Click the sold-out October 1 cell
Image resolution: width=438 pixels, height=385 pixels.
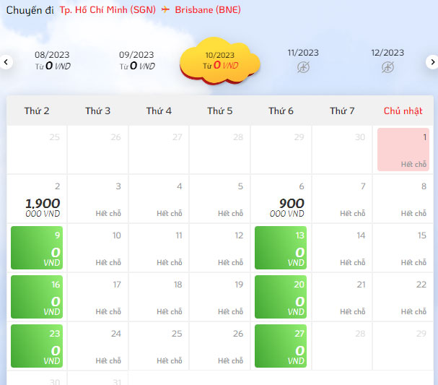(403, 150)
